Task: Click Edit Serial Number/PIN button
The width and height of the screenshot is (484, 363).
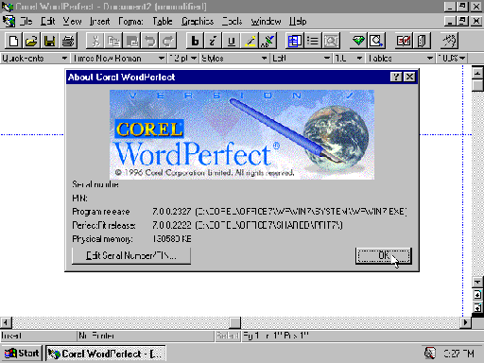Action: pos(131,255)
